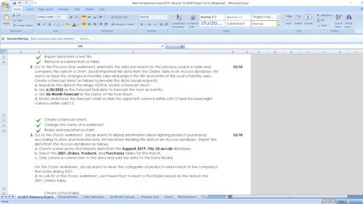Expand the cell Styles gallery
Image resolution: width=363 pixels, height=204 pixels.
point(279,25)
